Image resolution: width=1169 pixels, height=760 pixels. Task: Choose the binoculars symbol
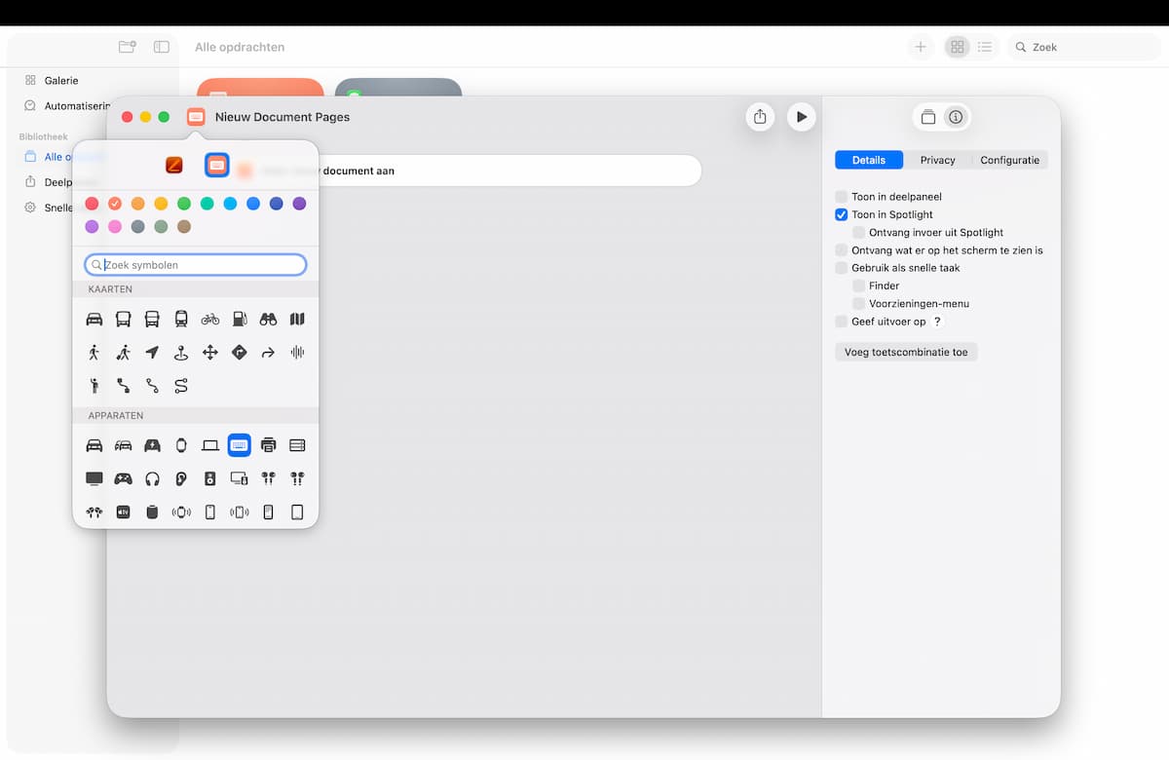point(268,319)
